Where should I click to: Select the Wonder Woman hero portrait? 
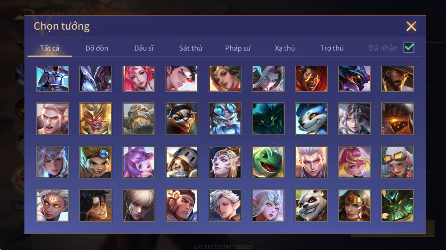click(x=354, y=206)
